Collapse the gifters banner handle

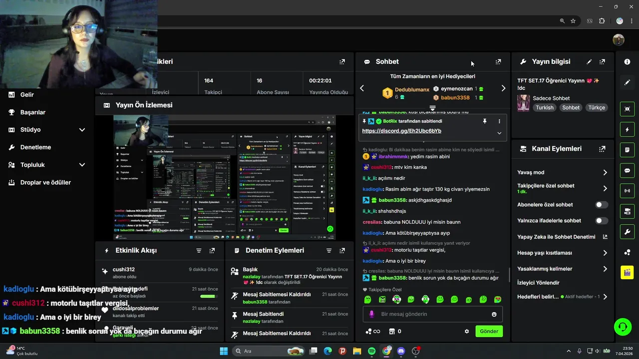coord(433,108)
